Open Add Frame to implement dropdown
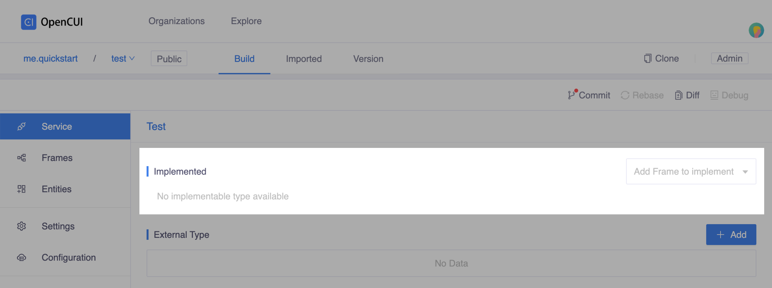Image resolution: width=772 pixels, height=288 pixels. pyautogui.click(x=691, y=171)
